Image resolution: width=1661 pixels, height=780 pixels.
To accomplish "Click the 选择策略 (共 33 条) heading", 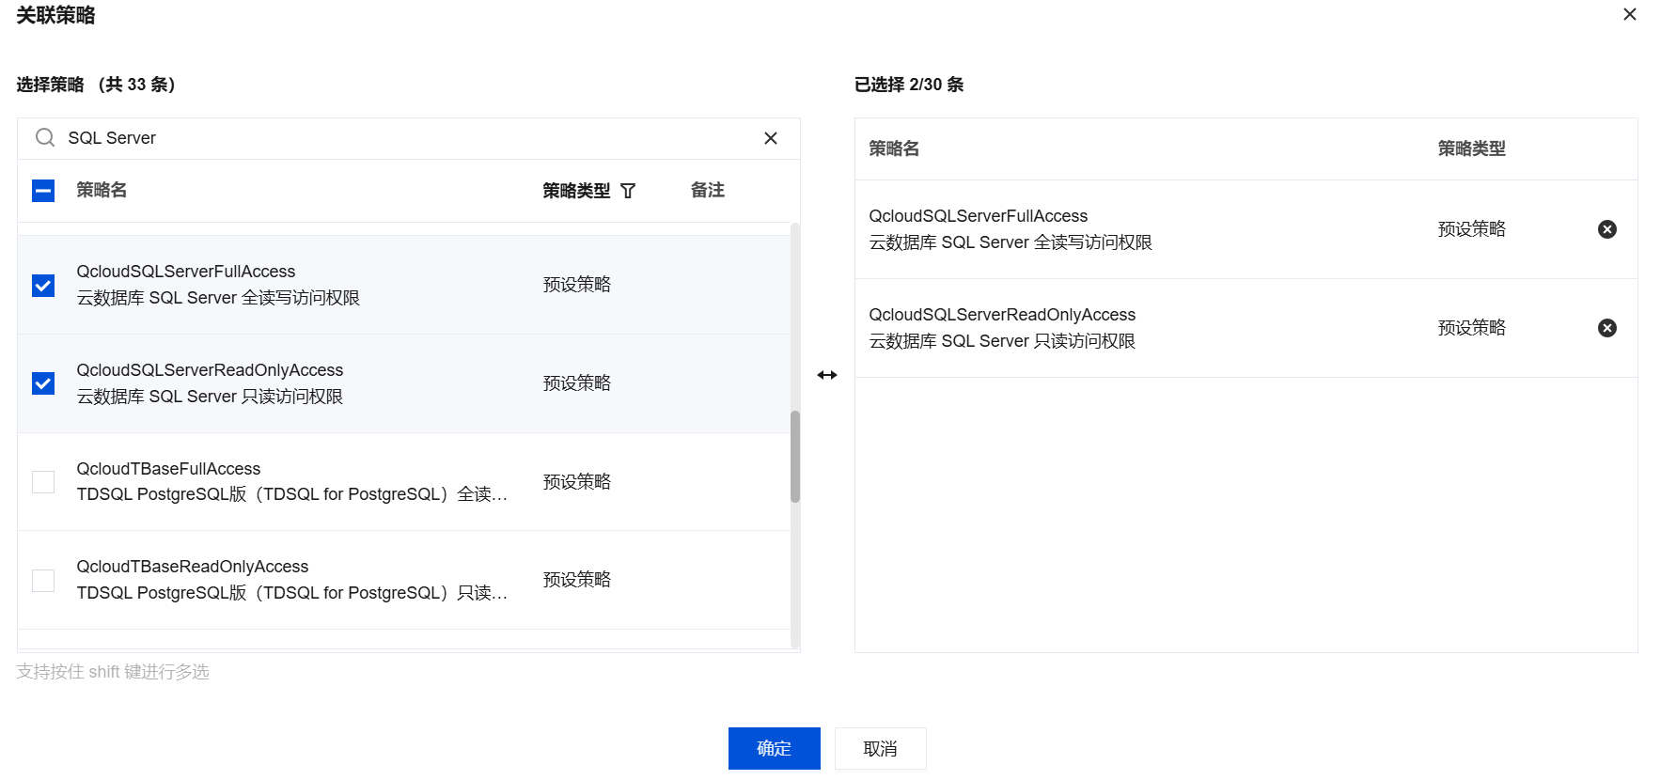I will (96, 85).
